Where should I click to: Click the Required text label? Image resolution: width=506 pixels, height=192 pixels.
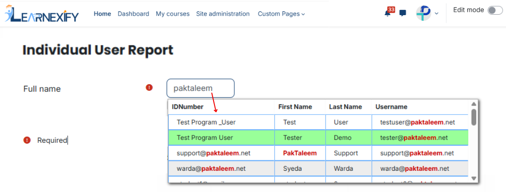[x=52, y=140]
